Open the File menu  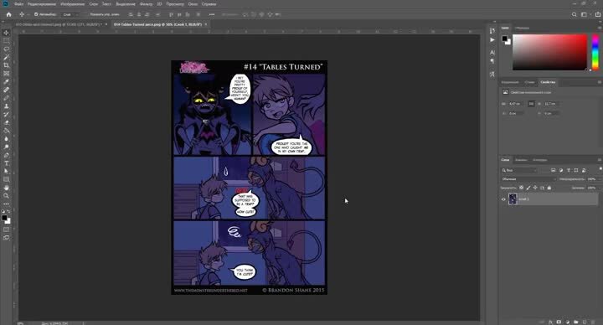coord(18,4)
